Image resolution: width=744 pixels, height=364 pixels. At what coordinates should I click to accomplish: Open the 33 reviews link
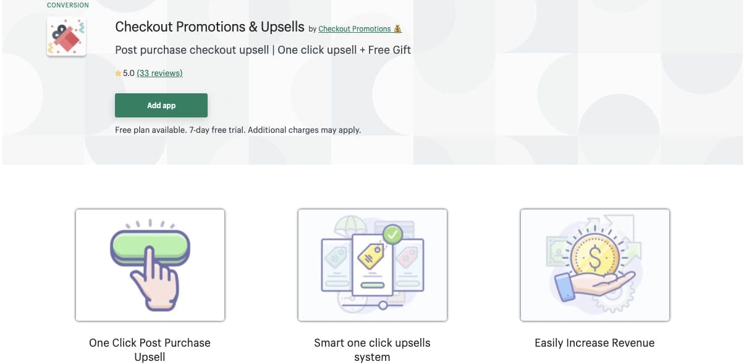click(x=159, y=73)
